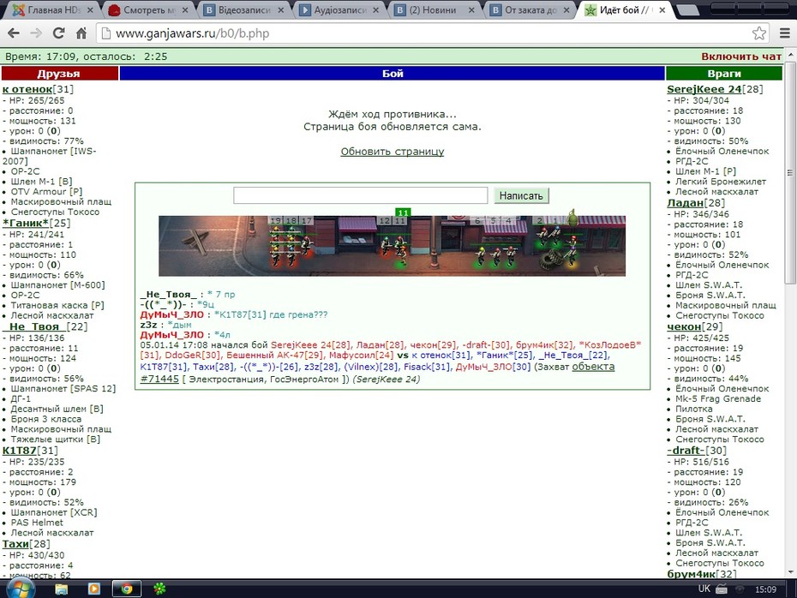Open K1T87 player link in friends list
This screenshot has height=598, width=797.
tap(20, 451)
